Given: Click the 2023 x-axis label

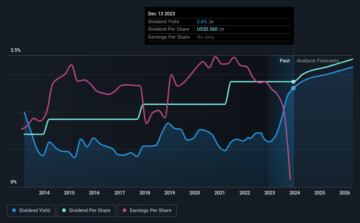Looking at the screenshot, I should coord(270,193).
